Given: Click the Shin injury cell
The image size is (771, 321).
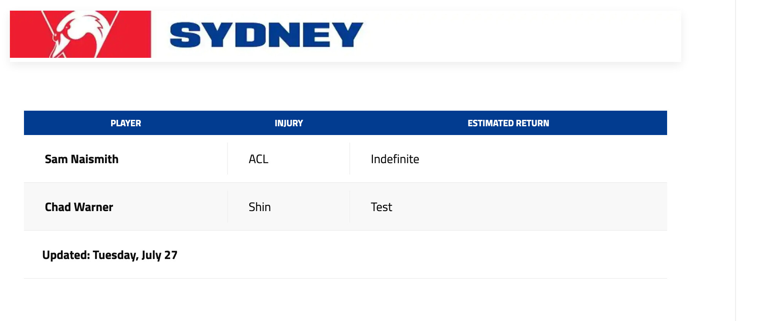Looking at the screenshot, I should [x=260, y=207].
